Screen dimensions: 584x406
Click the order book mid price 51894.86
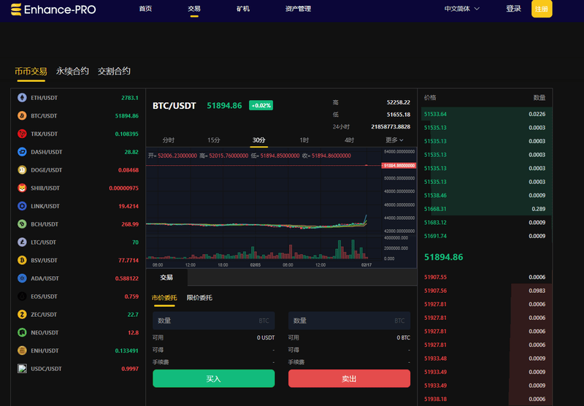coord(444,257)
